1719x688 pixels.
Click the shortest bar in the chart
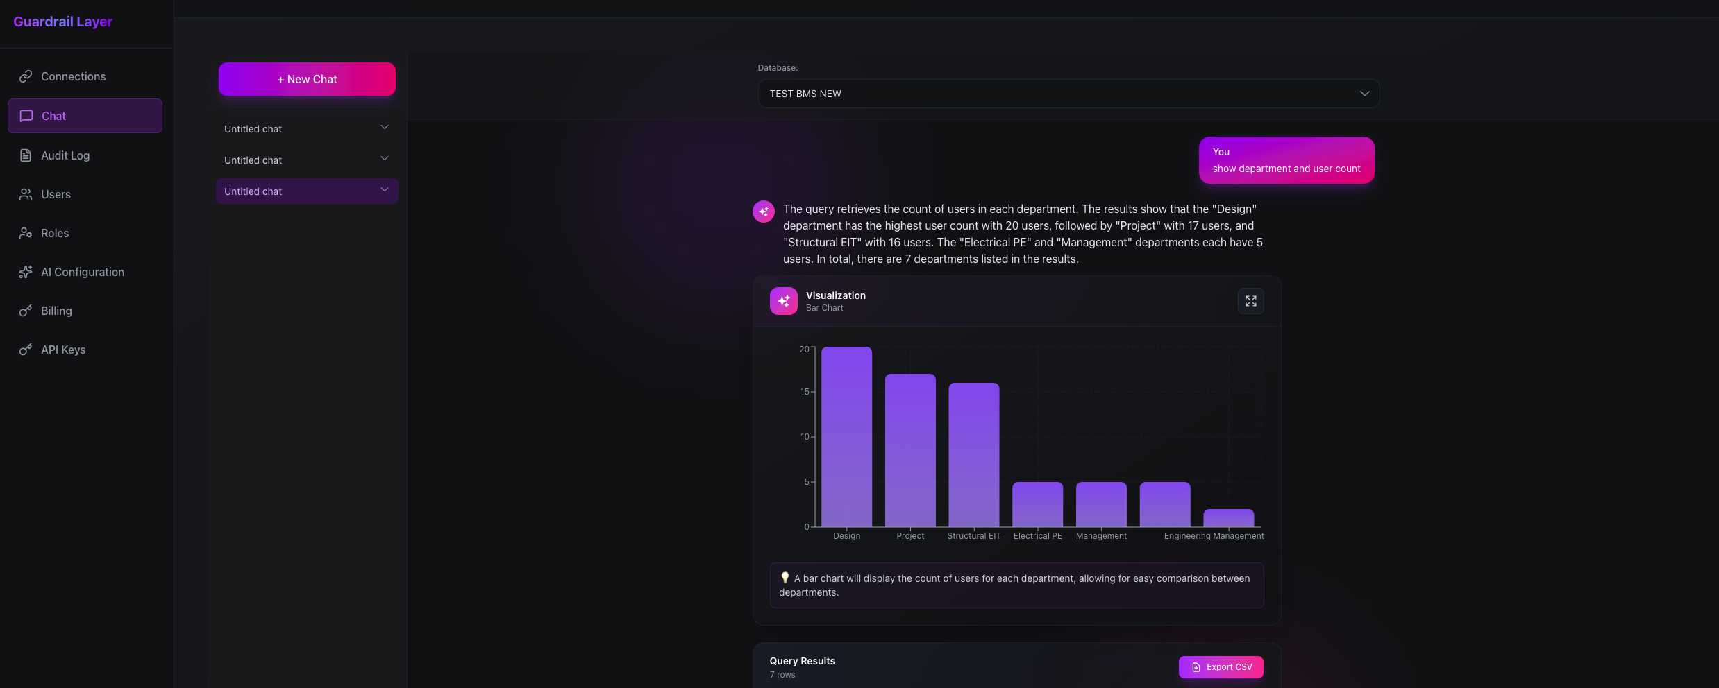[1228, 518]
